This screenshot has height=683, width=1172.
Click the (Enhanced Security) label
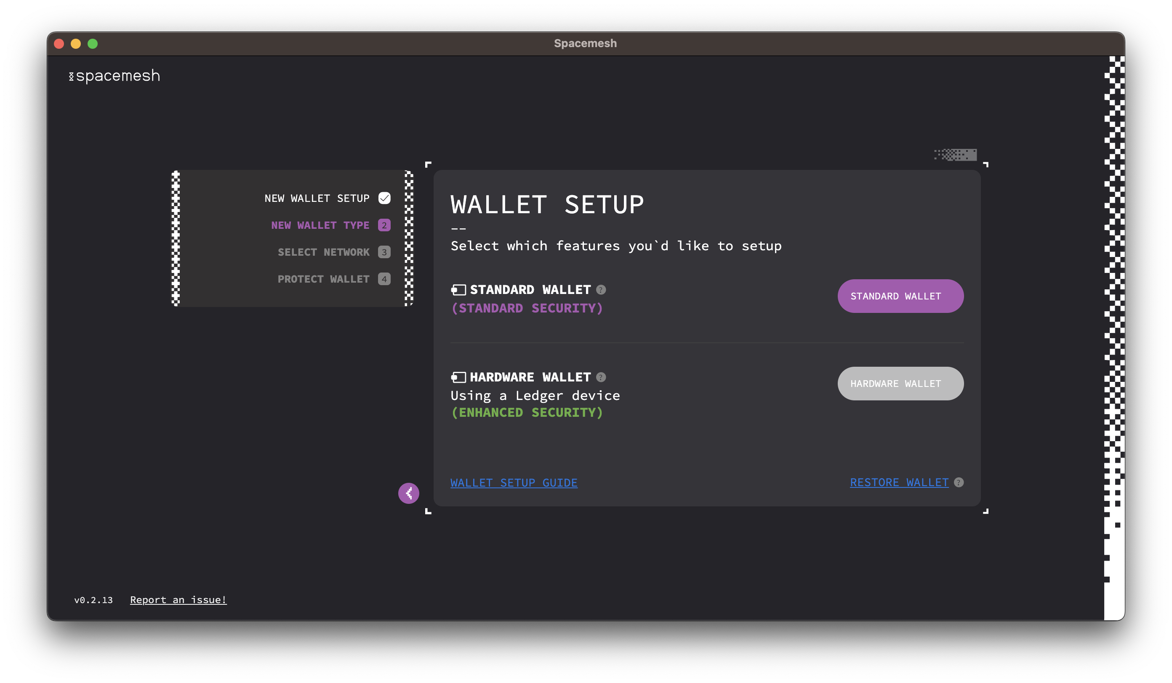click(527, 413)
